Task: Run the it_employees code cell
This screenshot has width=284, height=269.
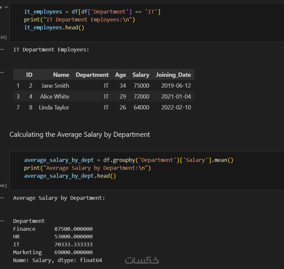Action: tap(1, 7)
